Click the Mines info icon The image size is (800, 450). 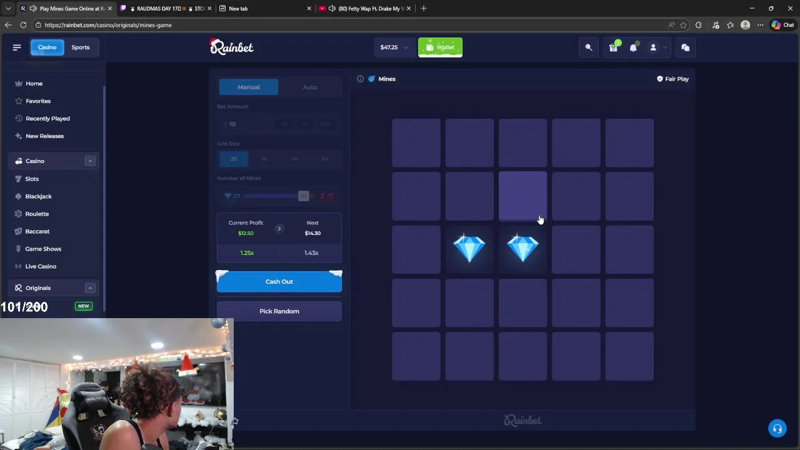click(360, 79)
